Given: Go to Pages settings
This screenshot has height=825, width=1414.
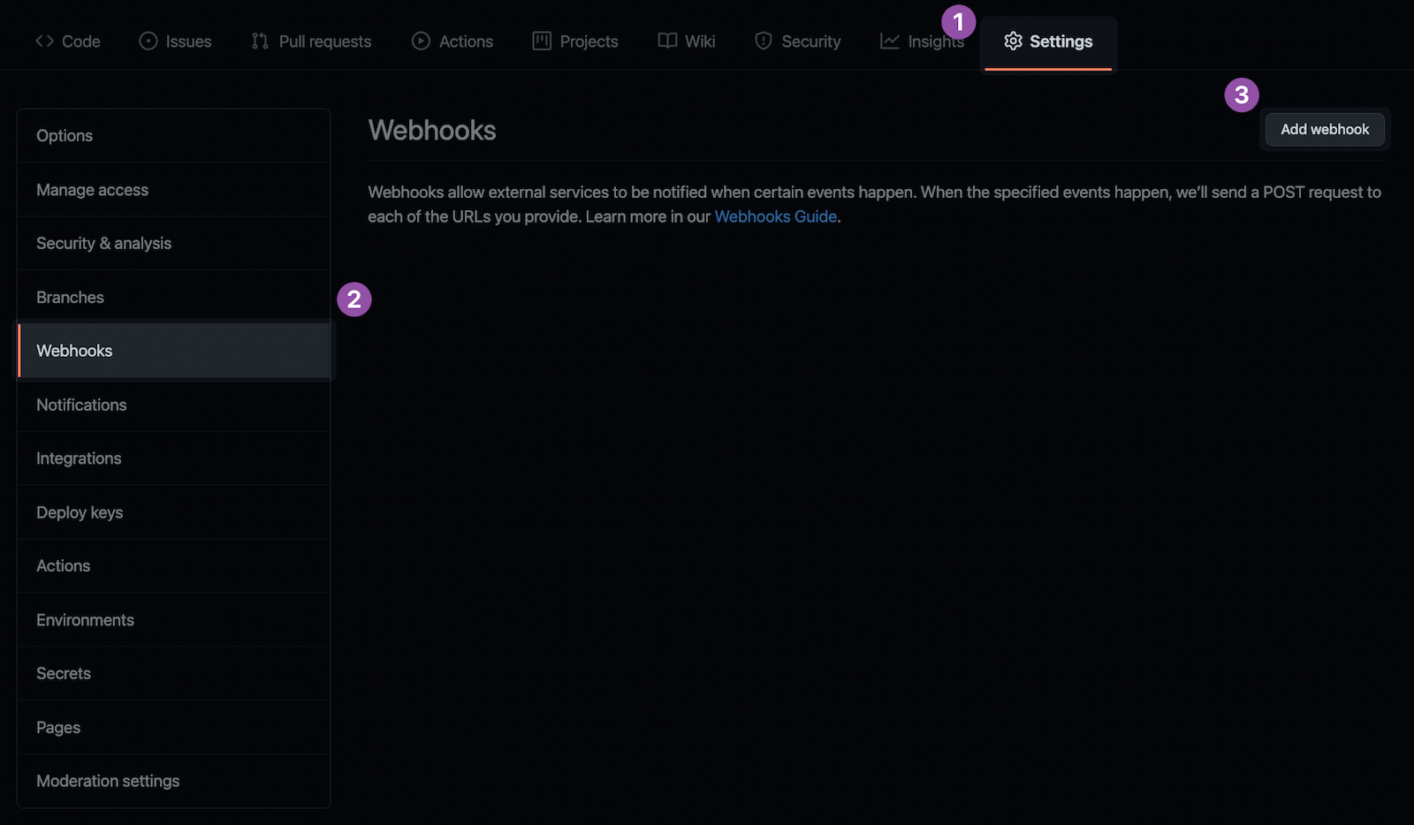Looking at the screenshot, I should click(x=173, y=728).
